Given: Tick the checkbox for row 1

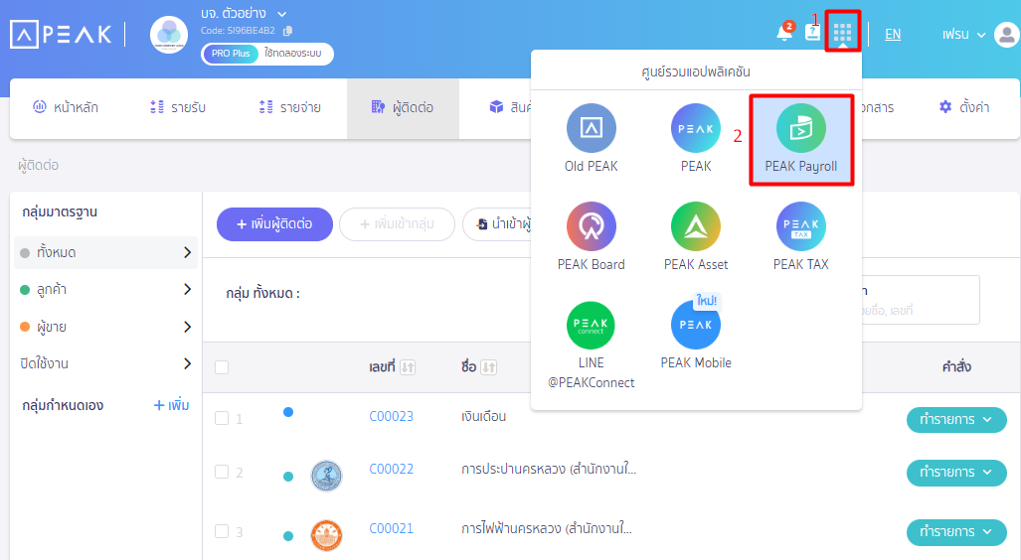Looking at the screenshot, I should coord(222,418).
